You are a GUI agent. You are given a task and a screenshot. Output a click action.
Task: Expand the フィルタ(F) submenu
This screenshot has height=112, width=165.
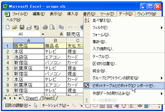tap(124, 28)
